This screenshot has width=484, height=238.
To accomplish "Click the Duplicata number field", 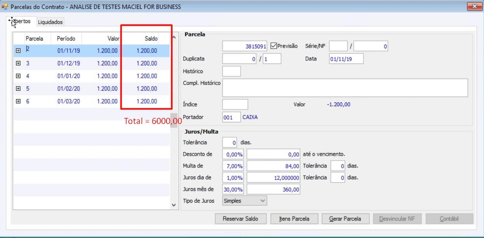I will click(239, 58).
